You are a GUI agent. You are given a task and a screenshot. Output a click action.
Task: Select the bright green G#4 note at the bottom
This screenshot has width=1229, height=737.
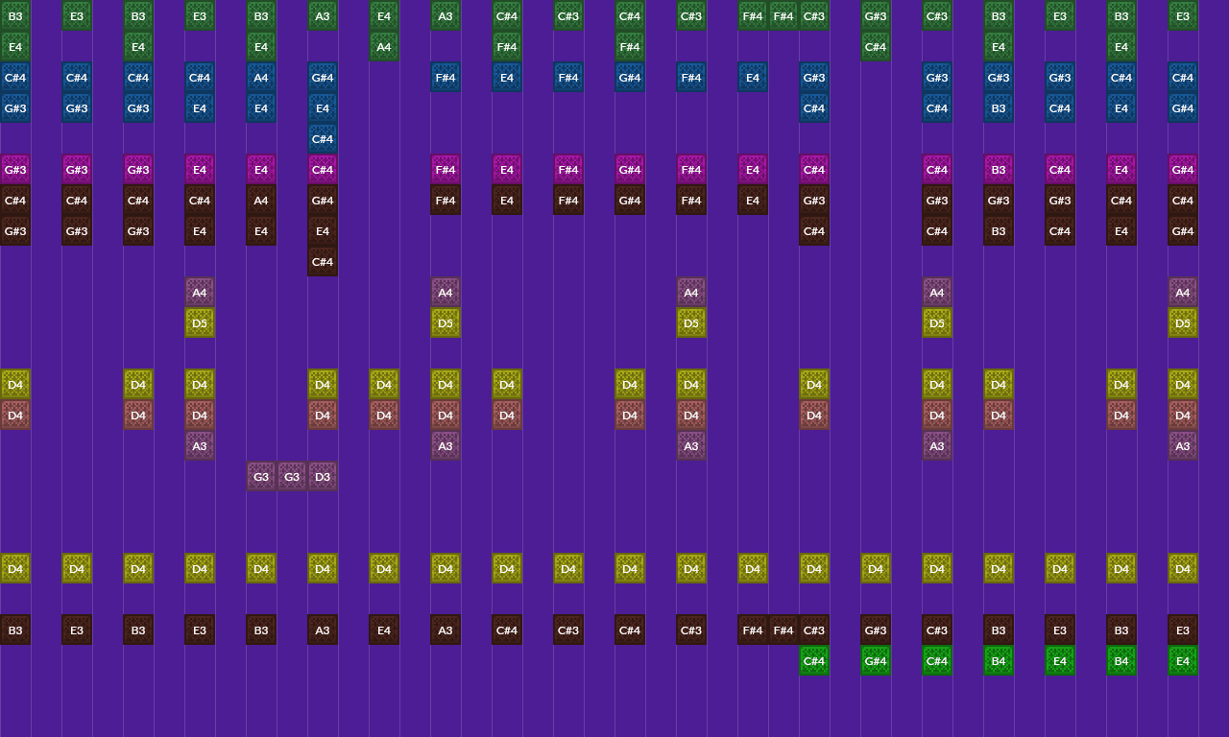click(876, 660)
